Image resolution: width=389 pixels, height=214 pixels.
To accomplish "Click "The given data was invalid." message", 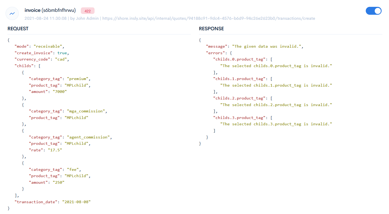I will [266, 46].
